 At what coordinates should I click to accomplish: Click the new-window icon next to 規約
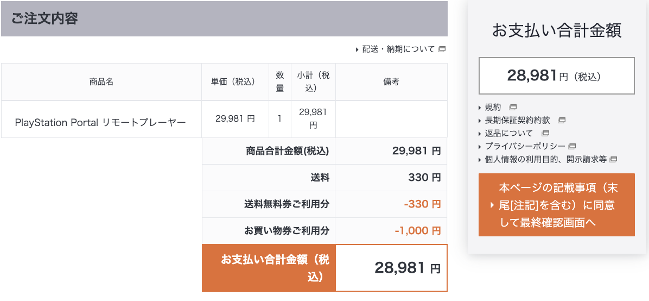click(513, 108)
